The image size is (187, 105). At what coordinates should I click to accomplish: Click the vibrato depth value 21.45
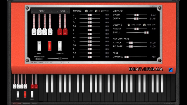[153, 19]
